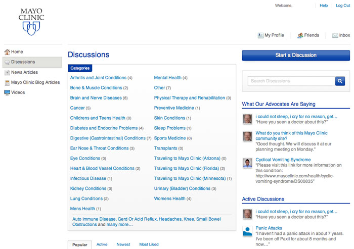Open the Other category
The image size is (354, 249).
[x=159, y=88]
